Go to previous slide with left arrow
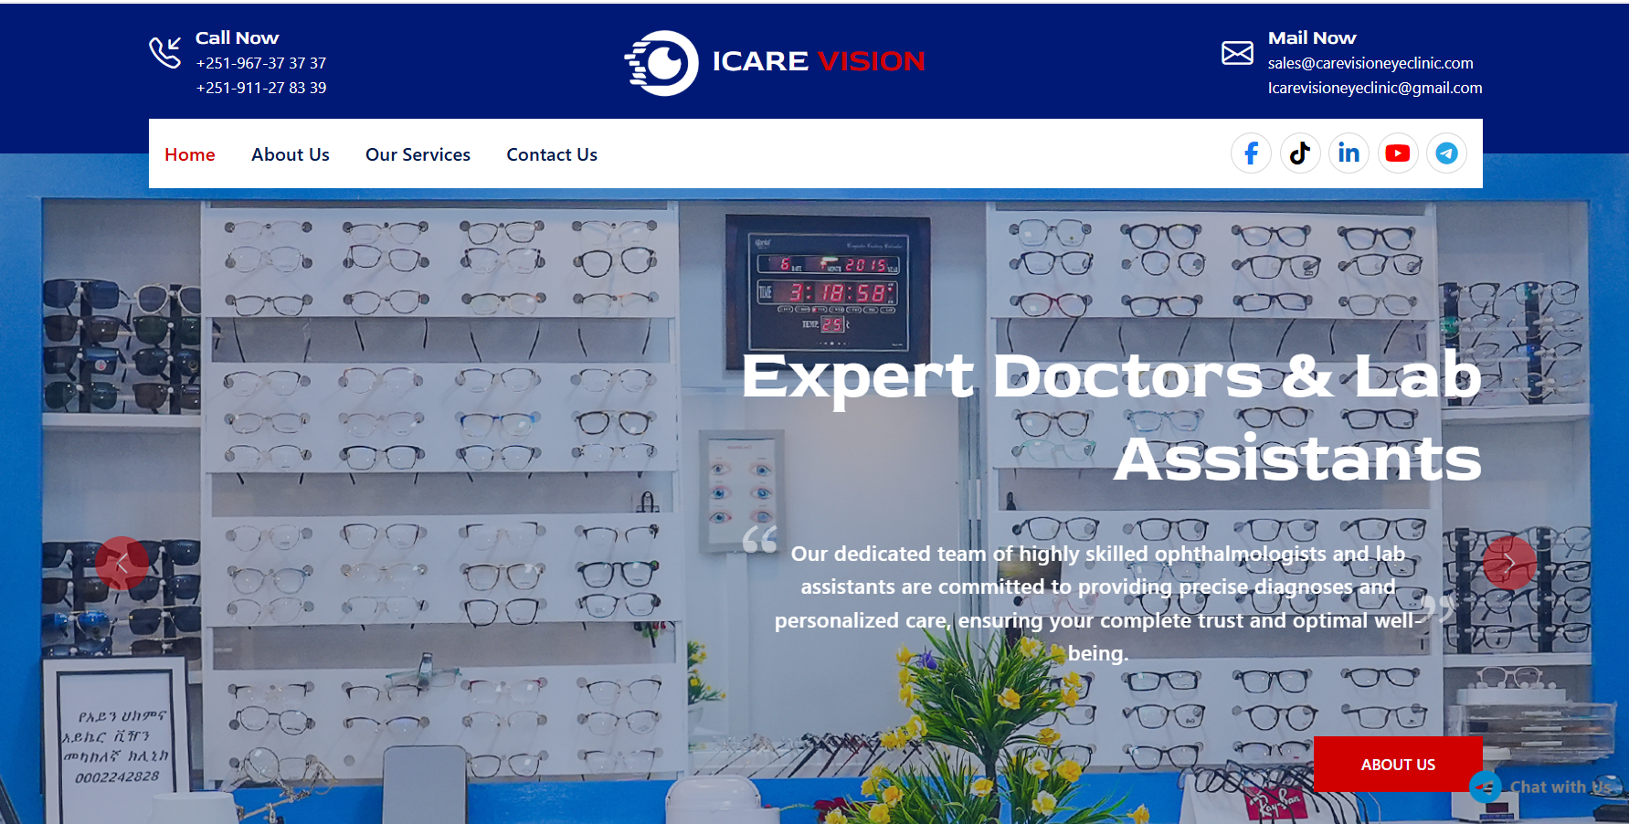Viewport: 1629px width, 824px height. tap(122, 563)
